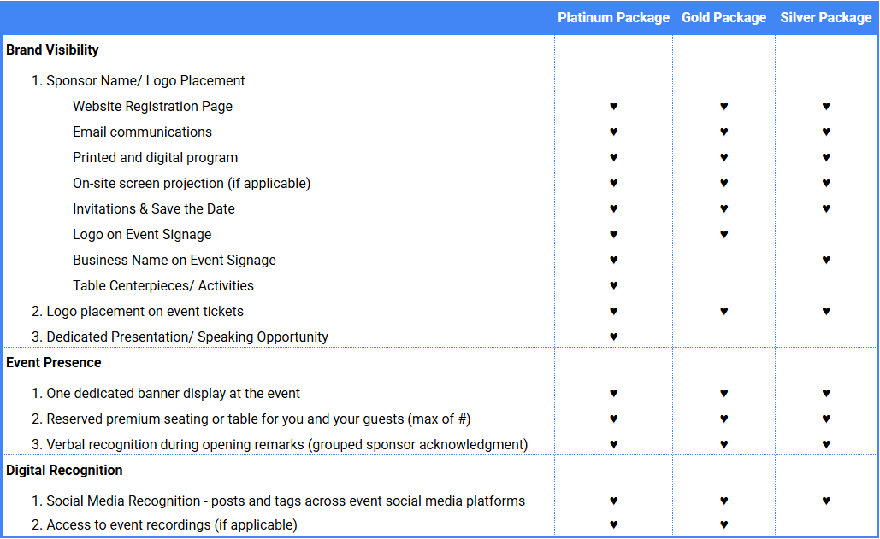
Task: Select Verbal recognition during opening remarks row
Action: point(280,445)
